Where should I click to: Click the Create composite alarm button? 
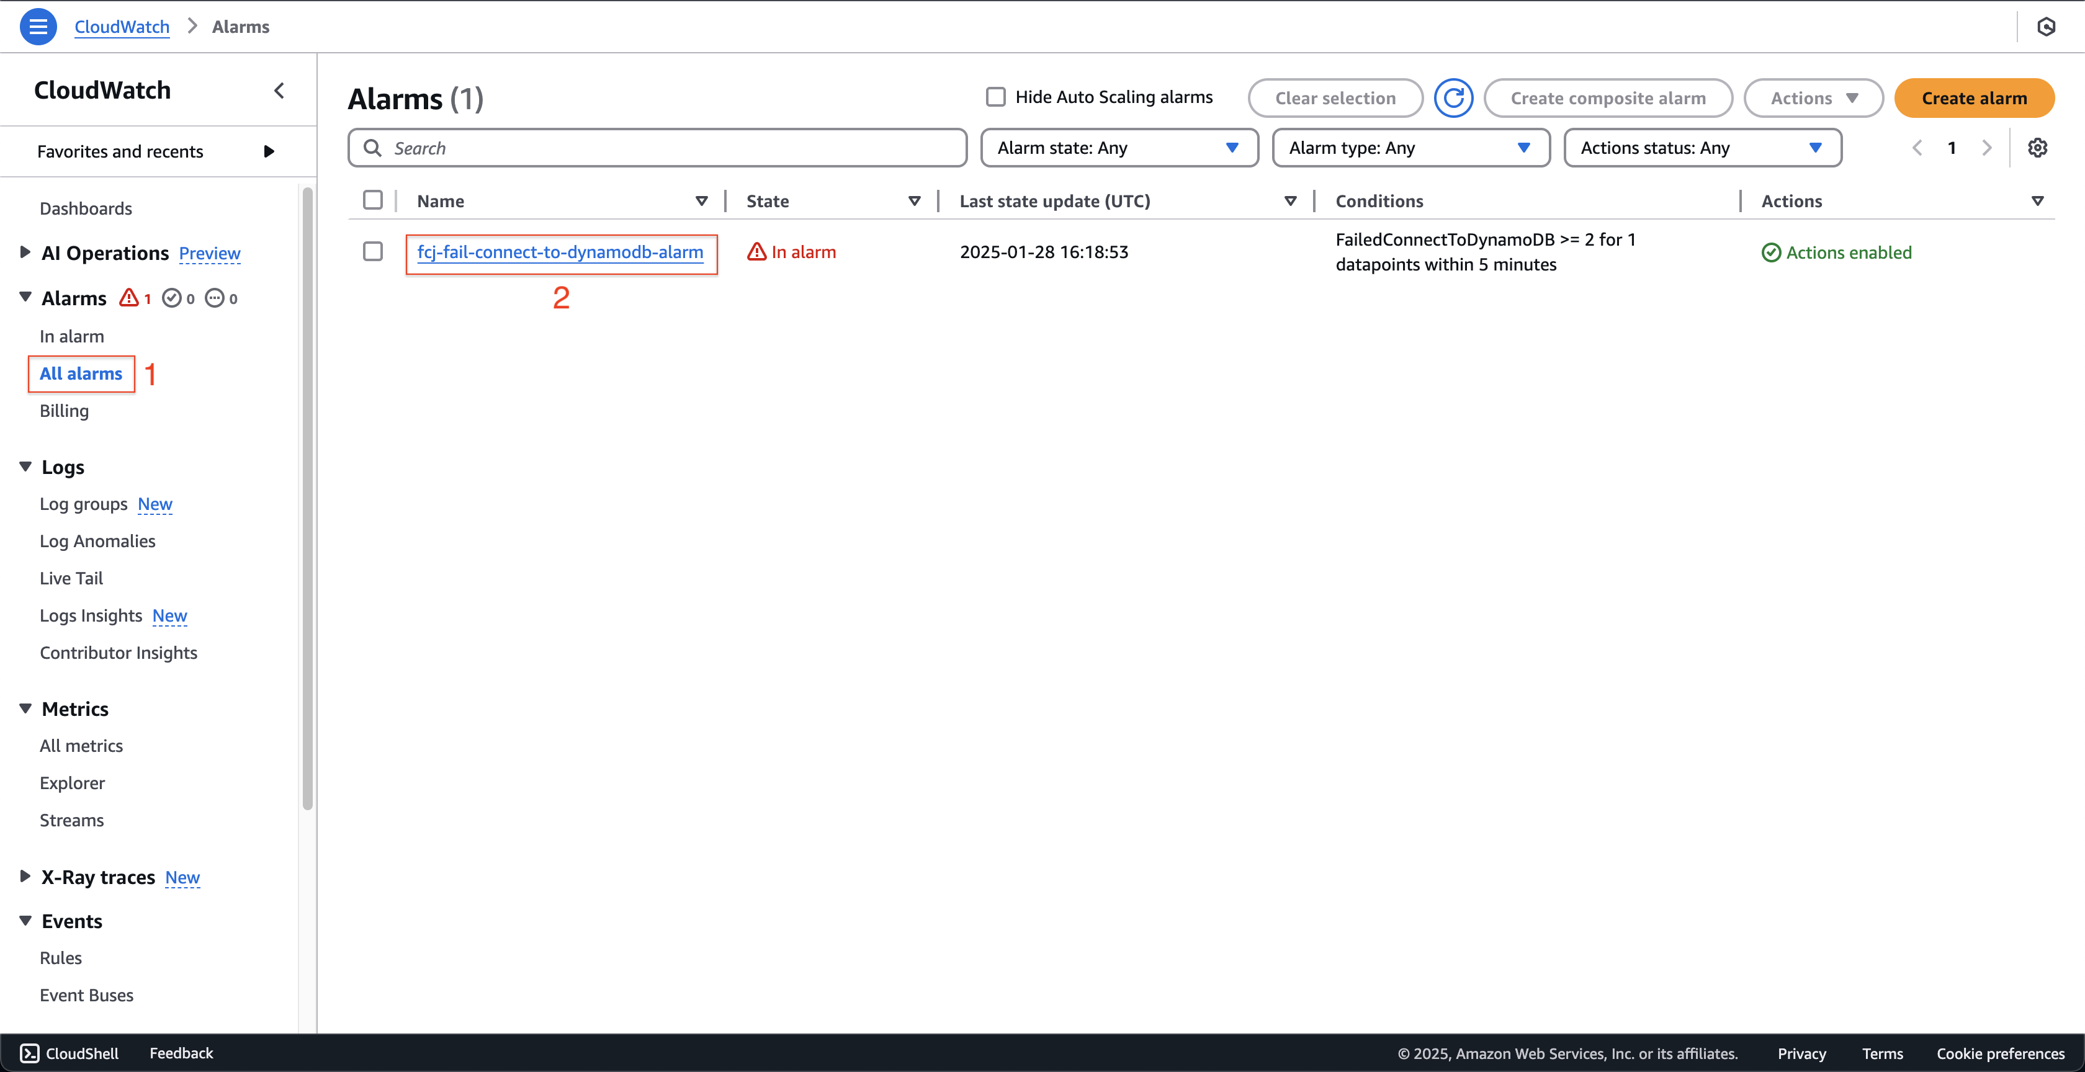1608,97
